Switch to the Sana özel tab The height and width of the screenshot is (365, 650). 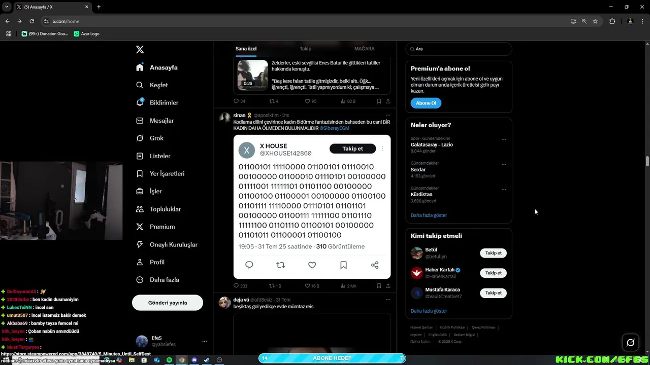coord(246,49)
